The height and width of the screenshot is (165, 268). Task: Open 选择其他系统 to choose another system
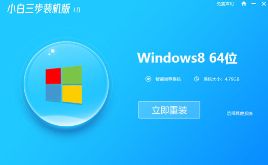[240, 113]
